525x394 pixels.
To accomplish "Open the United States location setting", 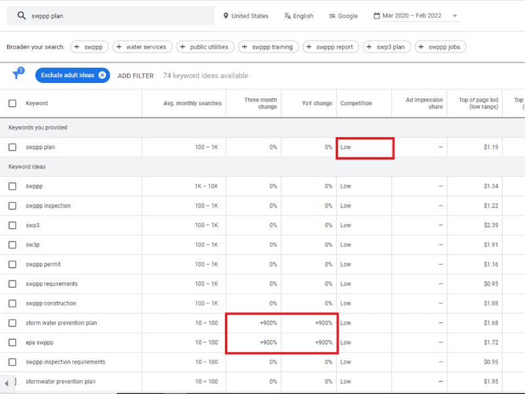I will pyautogui.click(x=245, y=16).
